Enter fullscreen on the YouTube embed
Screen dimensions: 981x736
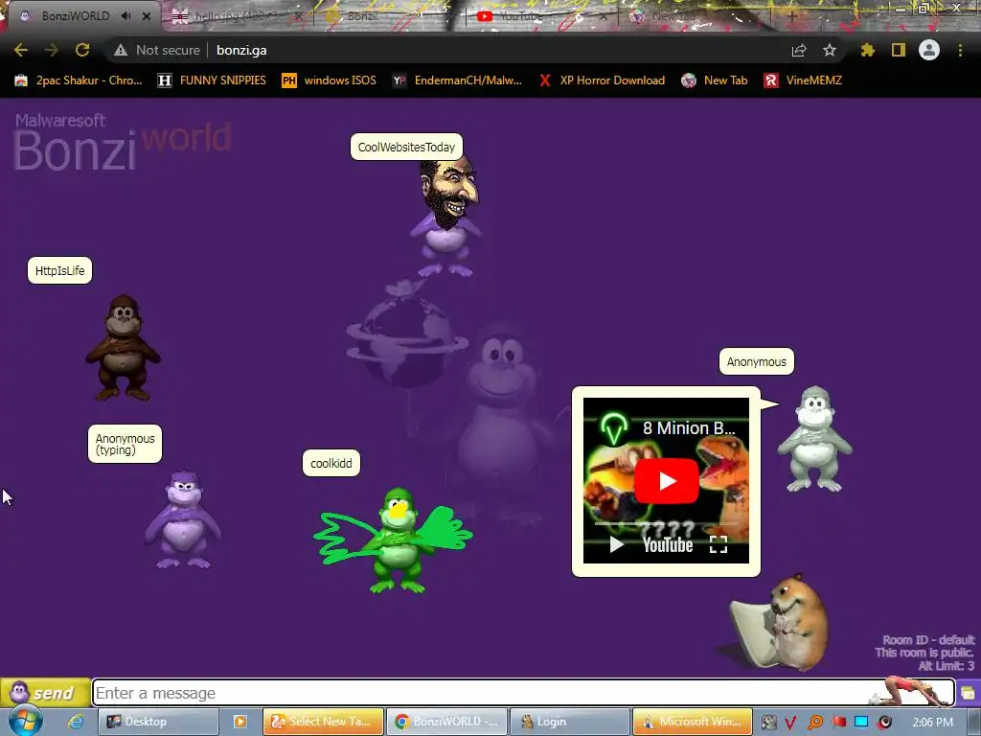[719, 544]
